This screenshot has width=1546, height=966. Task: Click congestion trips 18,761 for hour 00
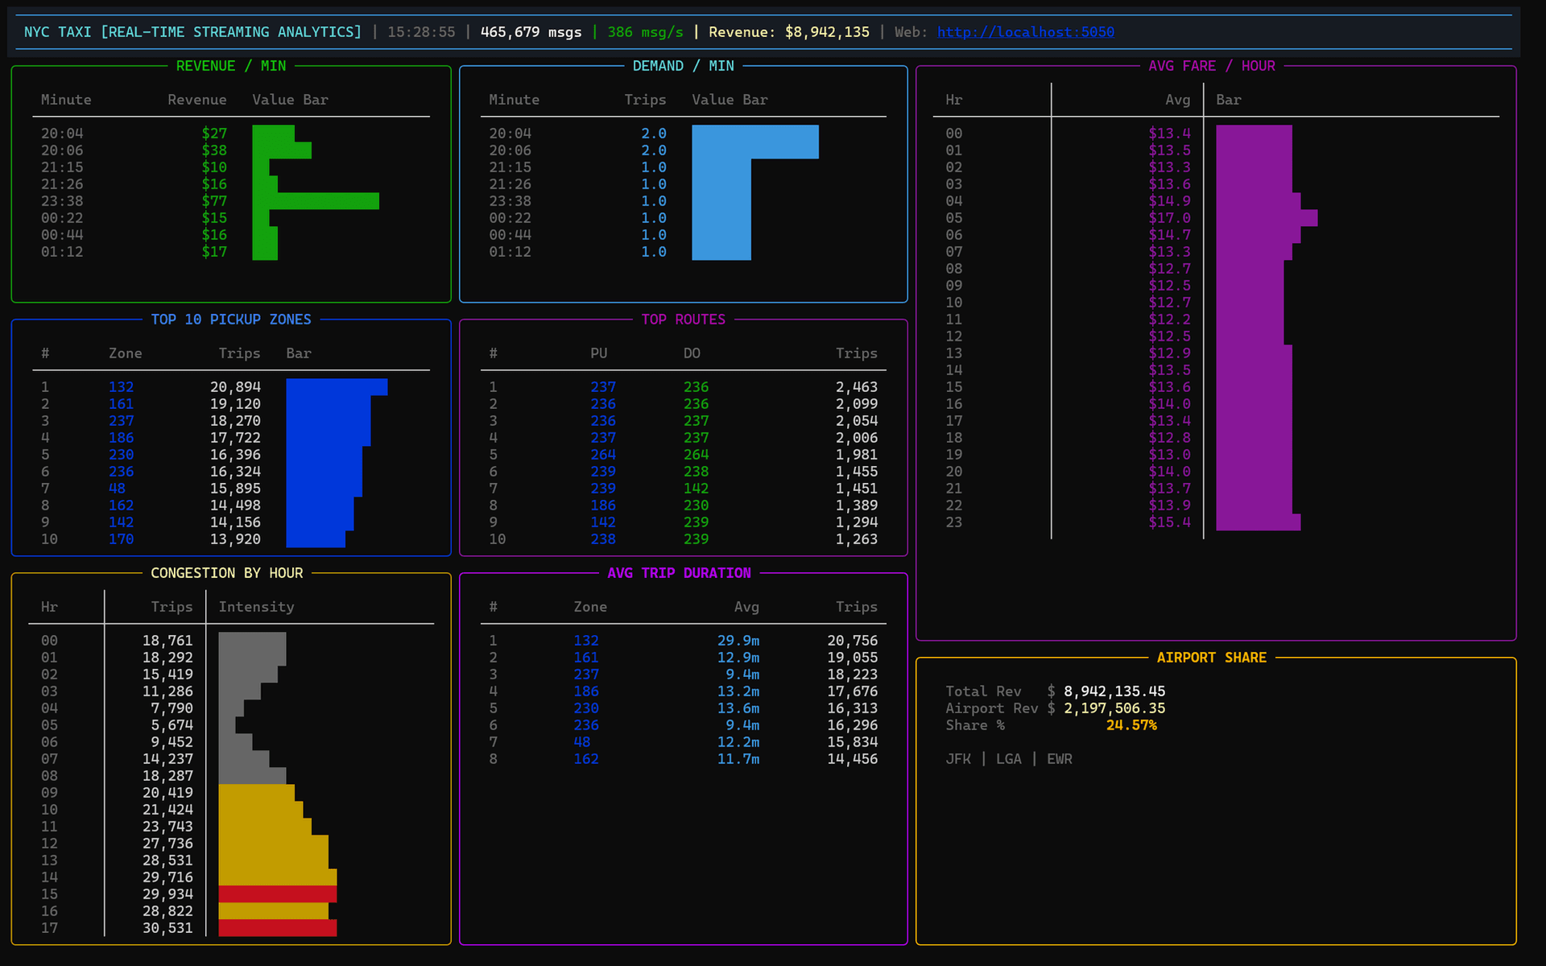pos(167,641)
